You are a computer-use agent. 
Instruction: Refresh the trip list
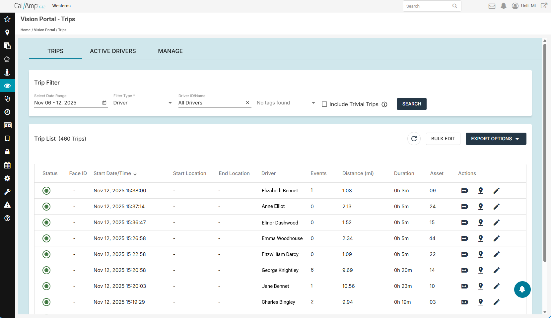click(414, 139)
